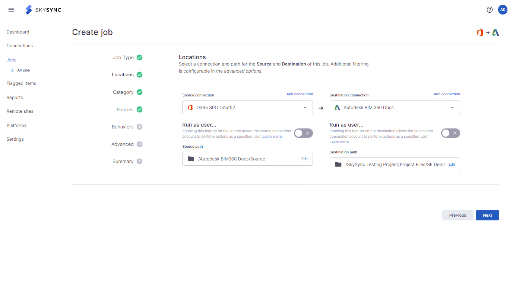Click the Locations green checkmark
The width and height of the screenshot is (516, 290).
pyautogui.click(x=139, y=74)
